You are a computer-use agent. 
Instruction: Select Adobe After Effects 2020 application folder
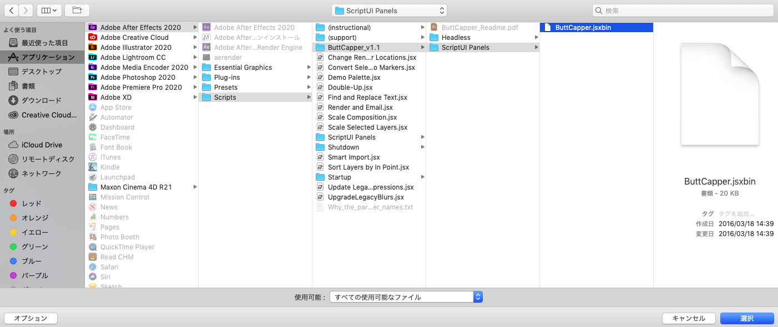click(142, 27)
